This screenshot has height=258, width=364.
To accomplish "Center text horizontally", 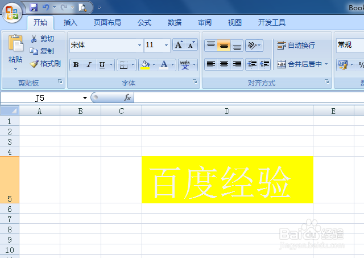I will coord(224,64).
